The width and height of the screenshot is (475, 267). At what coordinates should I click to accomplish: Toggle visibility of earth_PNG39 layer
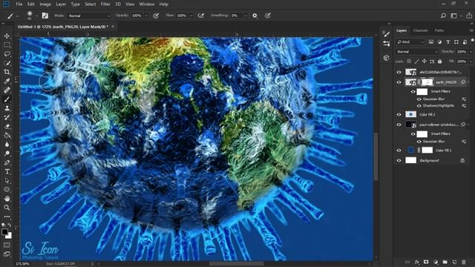(399, 82)
